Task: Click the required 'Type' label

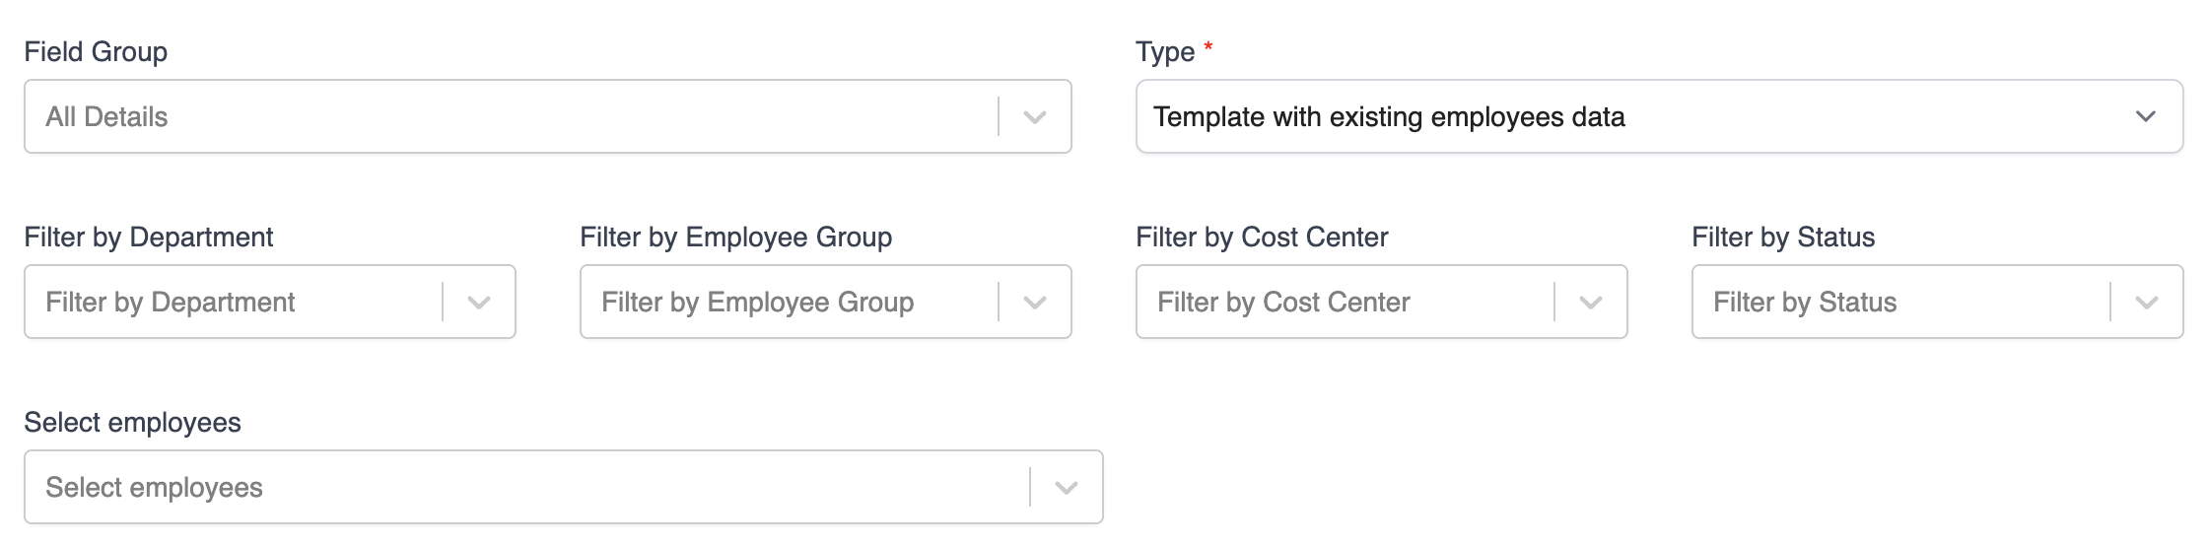Action: pyautogui.click(x=1165, y=52)
